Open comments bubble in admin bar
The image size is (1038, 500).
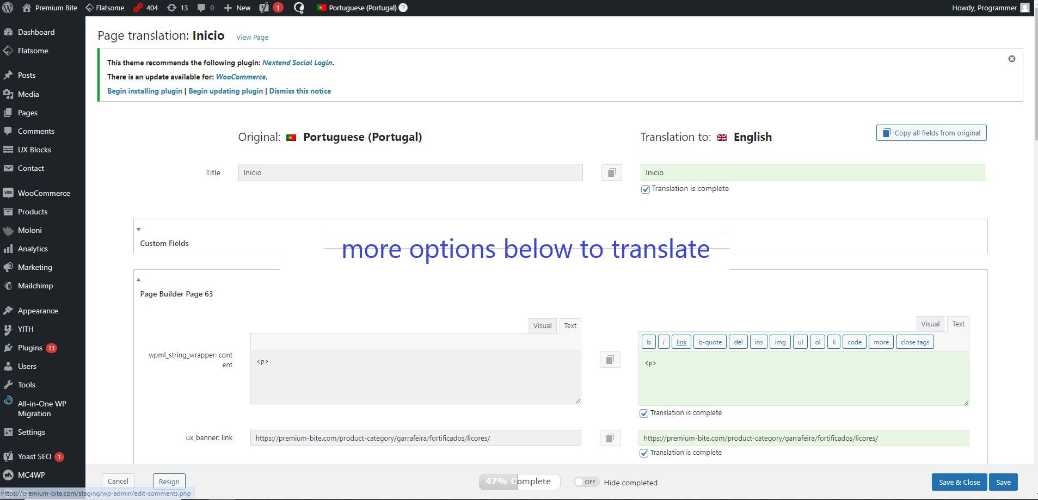click(205, 8)
